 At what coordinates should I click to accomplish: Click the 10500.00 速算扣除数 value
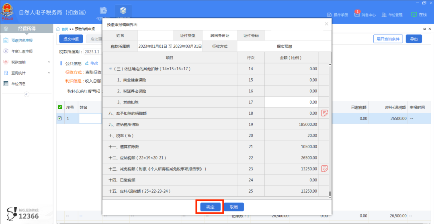(x=309, y=147)
